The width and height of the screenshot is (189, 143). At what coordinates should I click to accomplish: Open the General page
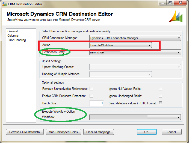coord(13,31)
